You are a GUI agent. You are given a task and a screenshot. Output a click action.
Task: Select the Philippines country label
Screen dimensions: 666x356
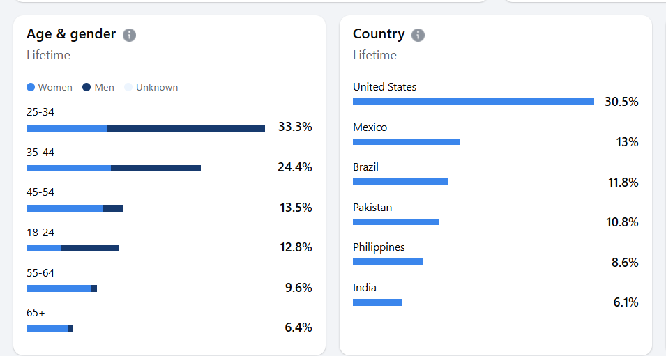(379, 247)
